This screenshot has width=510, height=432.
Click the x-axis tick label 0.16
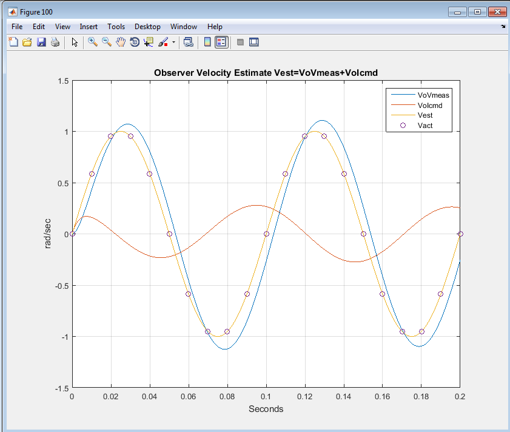click(x=382, y=397)
